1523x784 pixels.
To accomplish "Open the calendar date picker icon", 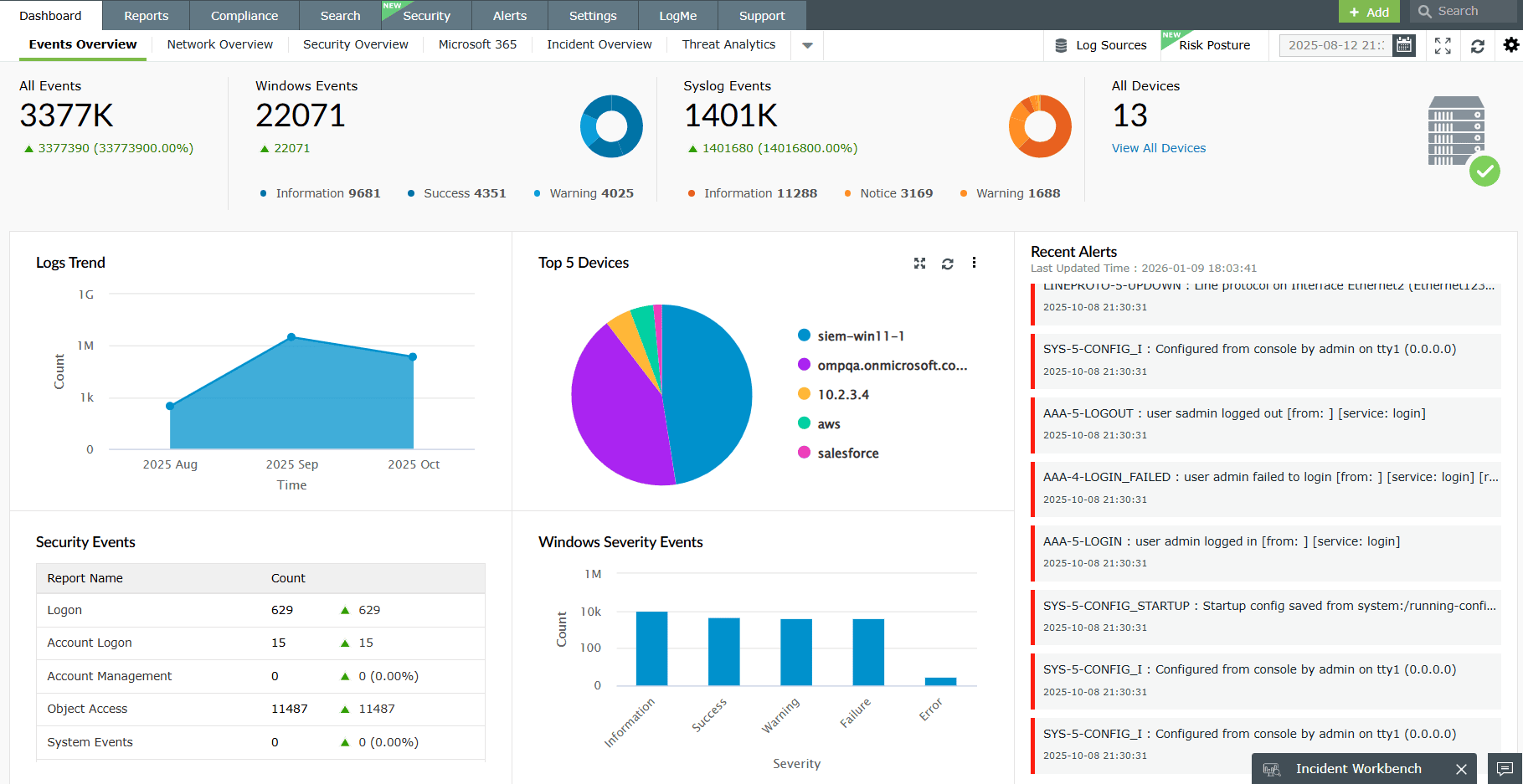I will pos(1403,45).
